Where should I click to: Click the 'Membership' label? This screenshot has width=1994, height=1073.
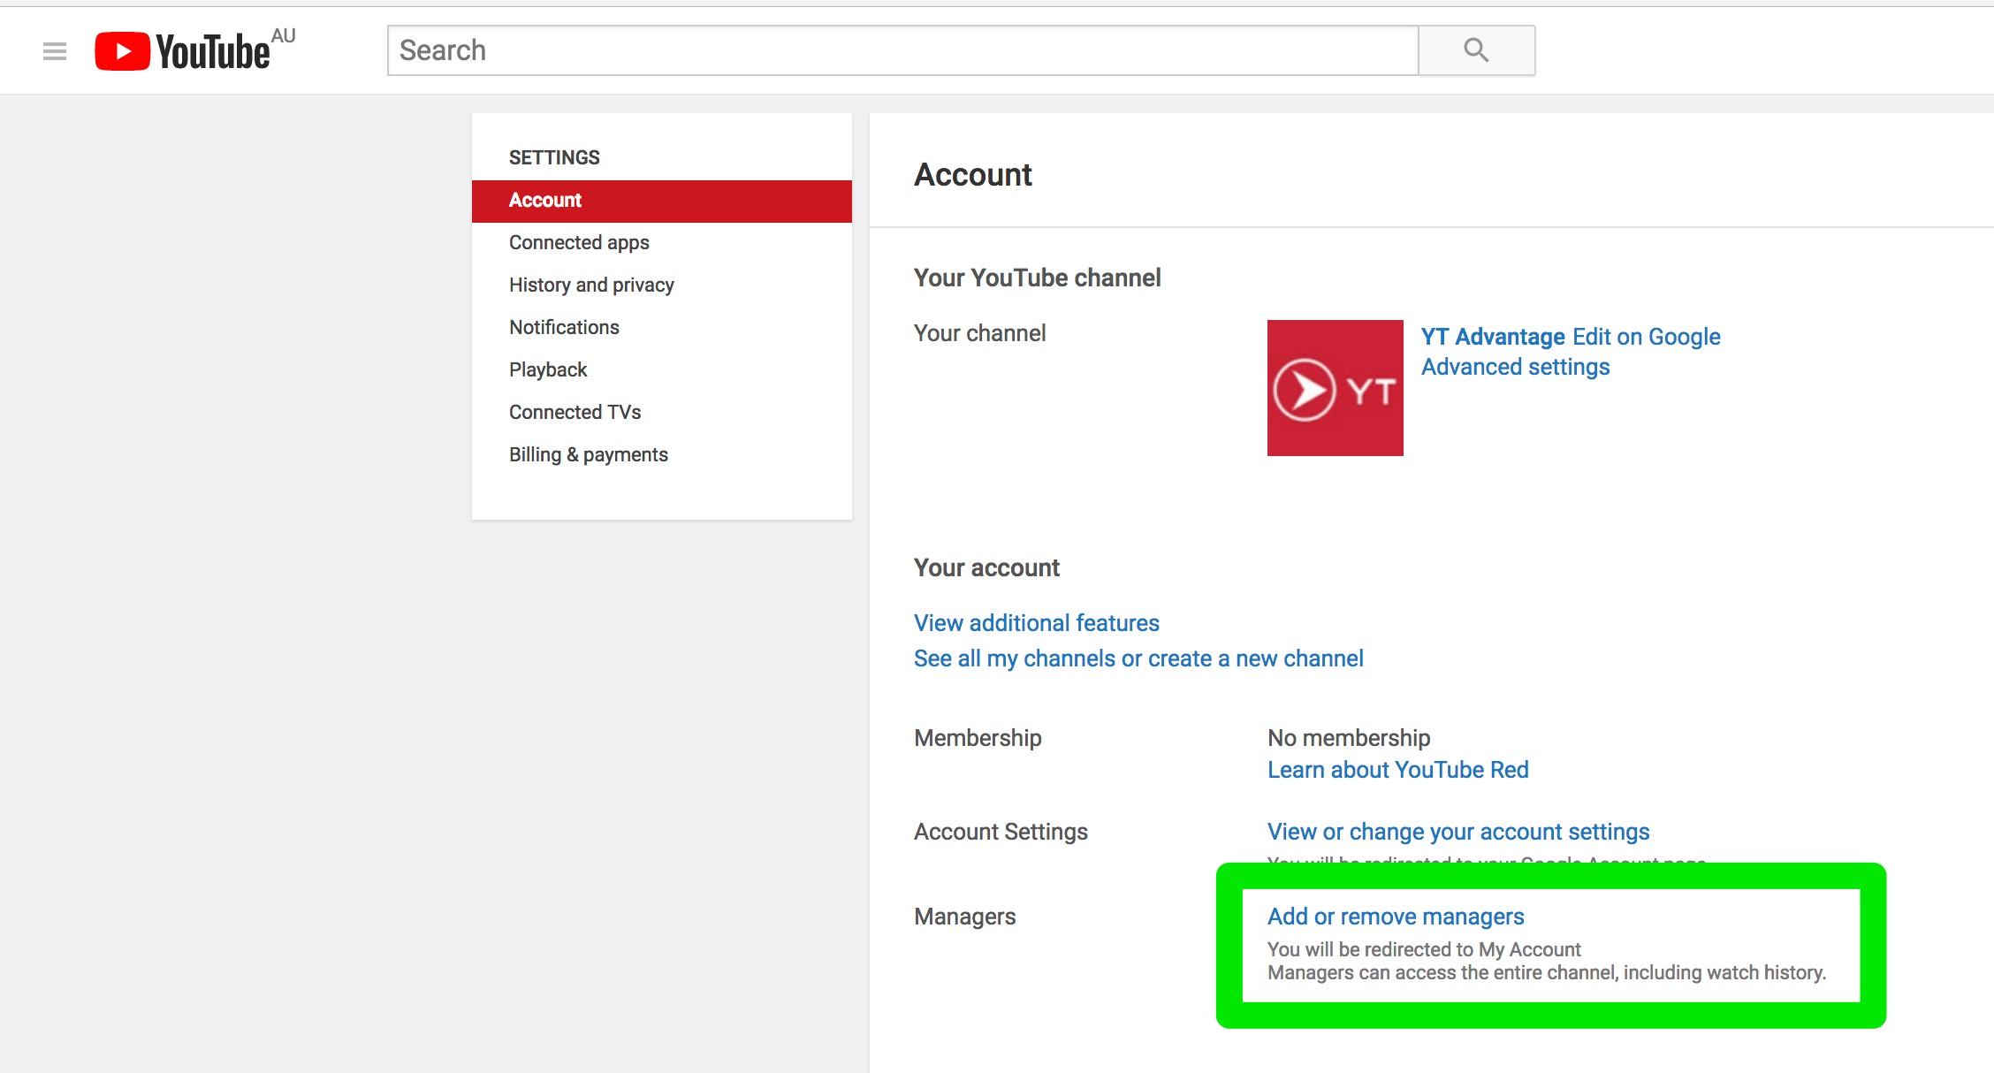[978, 738]
